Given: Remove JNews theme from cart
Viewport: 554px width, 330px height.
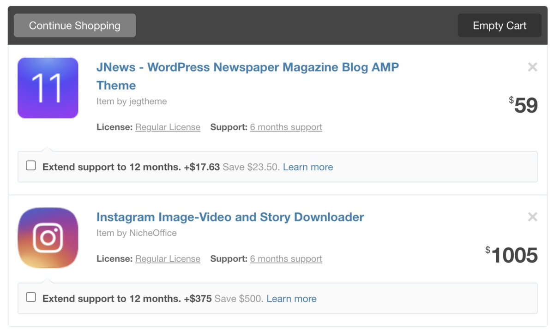Looking at the screenshot, I should (532, 67).
